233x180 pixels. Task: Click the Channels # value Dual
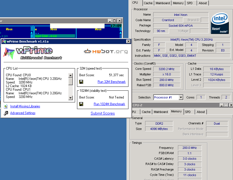217,124
